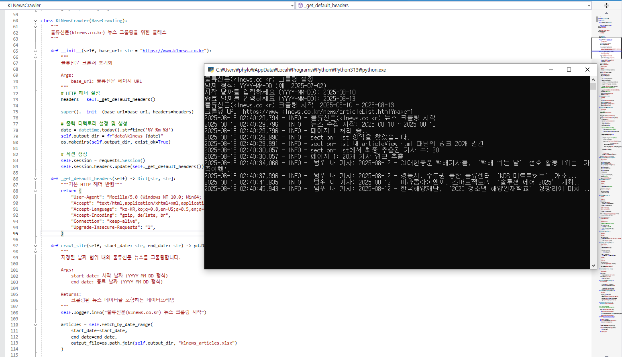Click the console scrollbar down arrow

pos(593,265)
